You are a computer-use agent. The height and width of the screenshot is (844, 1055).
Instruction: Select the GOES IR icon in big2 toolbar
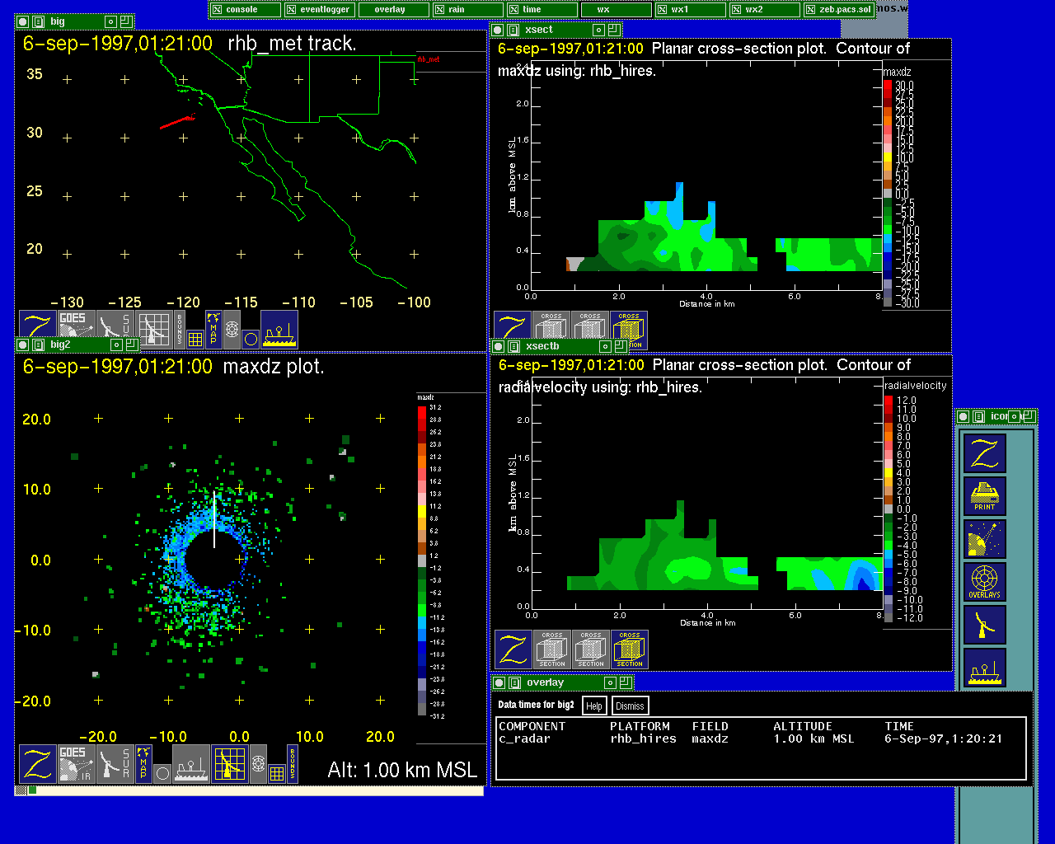click(76, 764)
